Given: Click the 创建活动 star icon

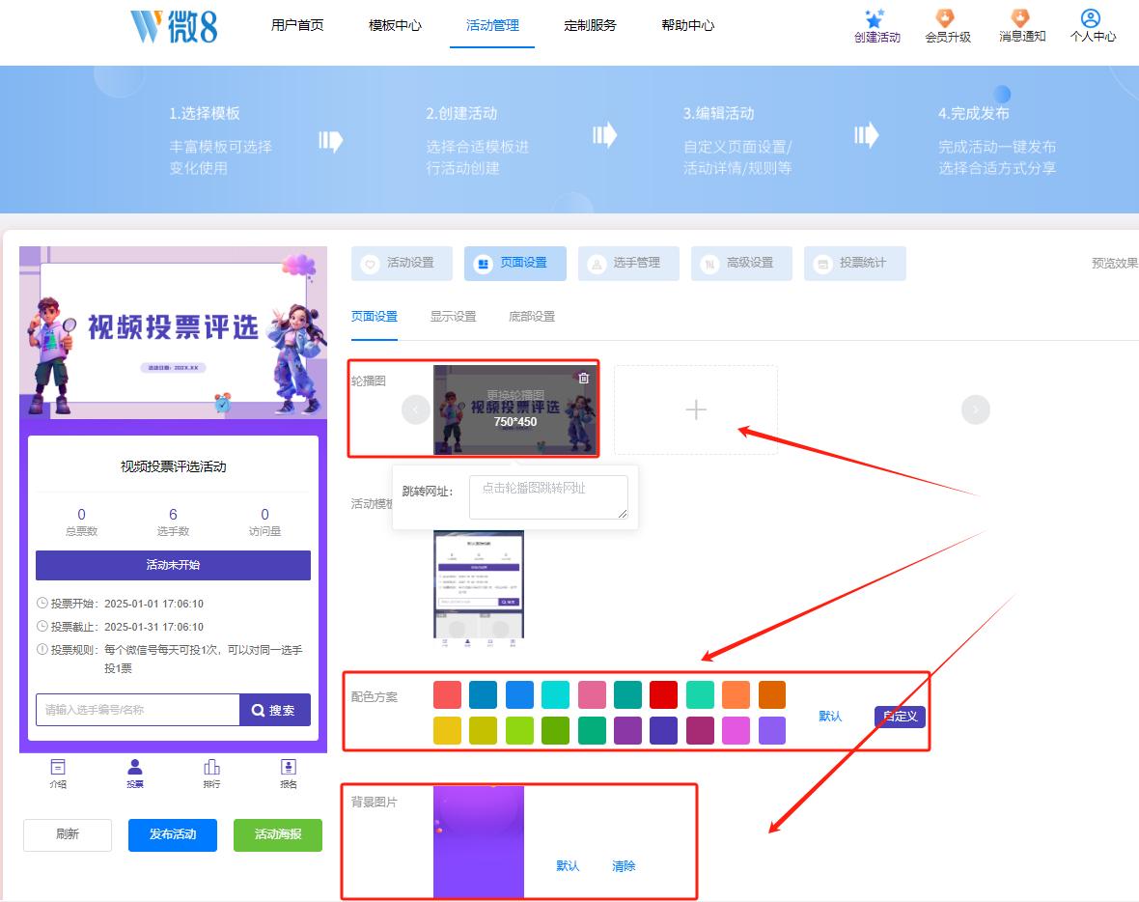Looking at the screenshot, I should point(875,18).
